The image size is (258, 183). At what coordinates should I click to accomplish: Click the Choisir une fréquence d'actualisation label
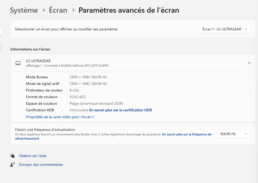[x=45, y=130]
